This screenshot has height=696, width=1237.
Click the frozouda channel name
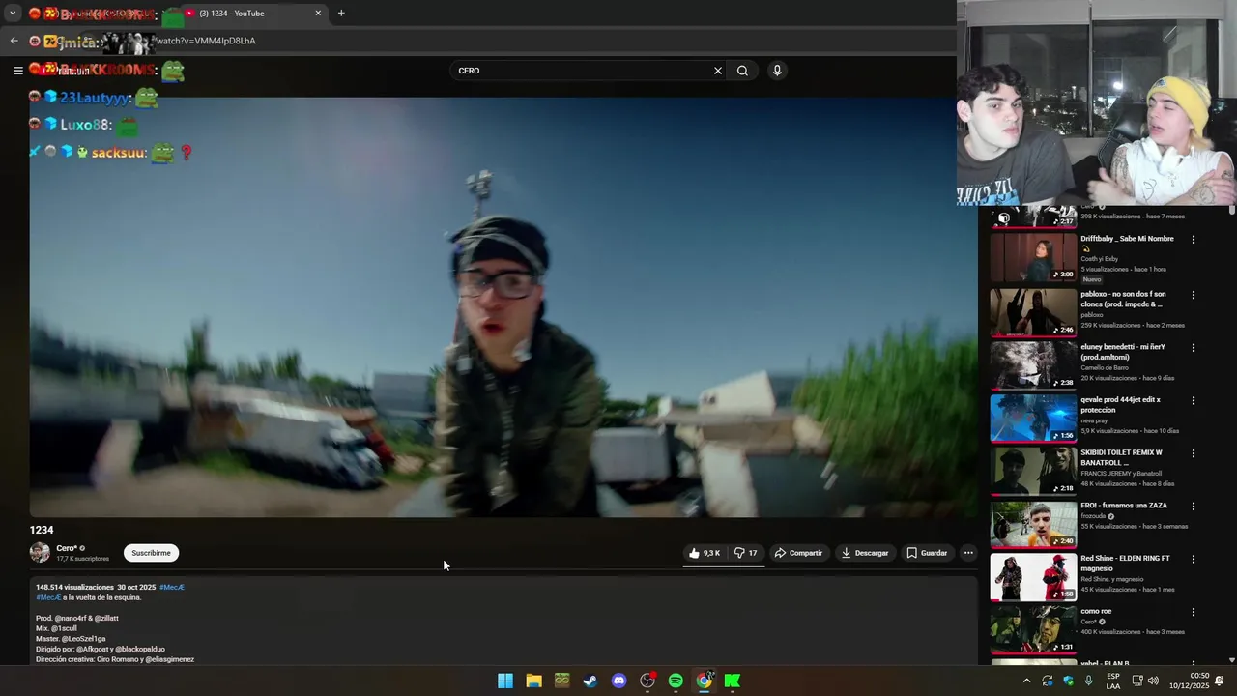1093,516
